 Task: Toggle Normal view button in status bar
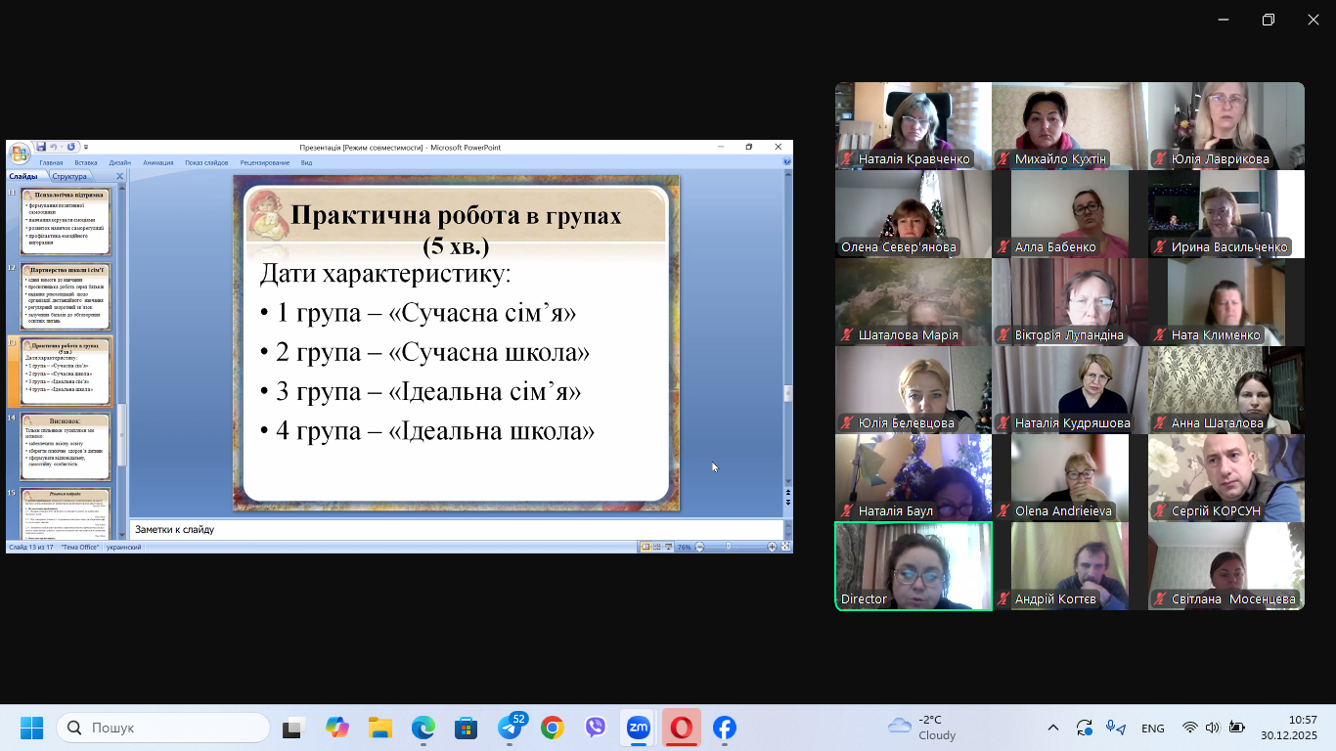646,547
